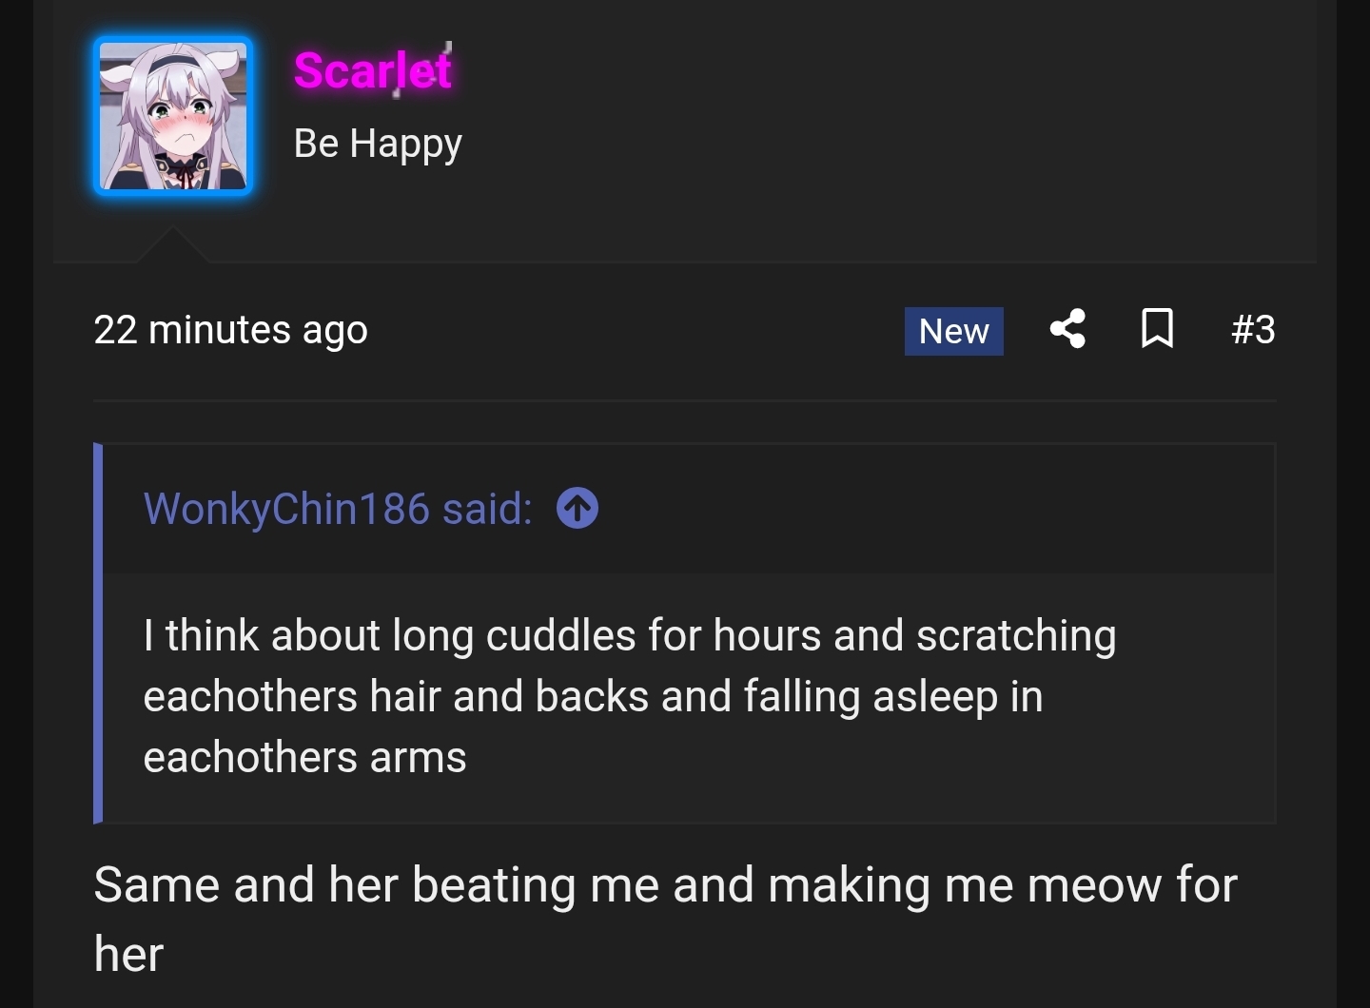Open Scarlet's anime avatar picture

tap(173, 116)
